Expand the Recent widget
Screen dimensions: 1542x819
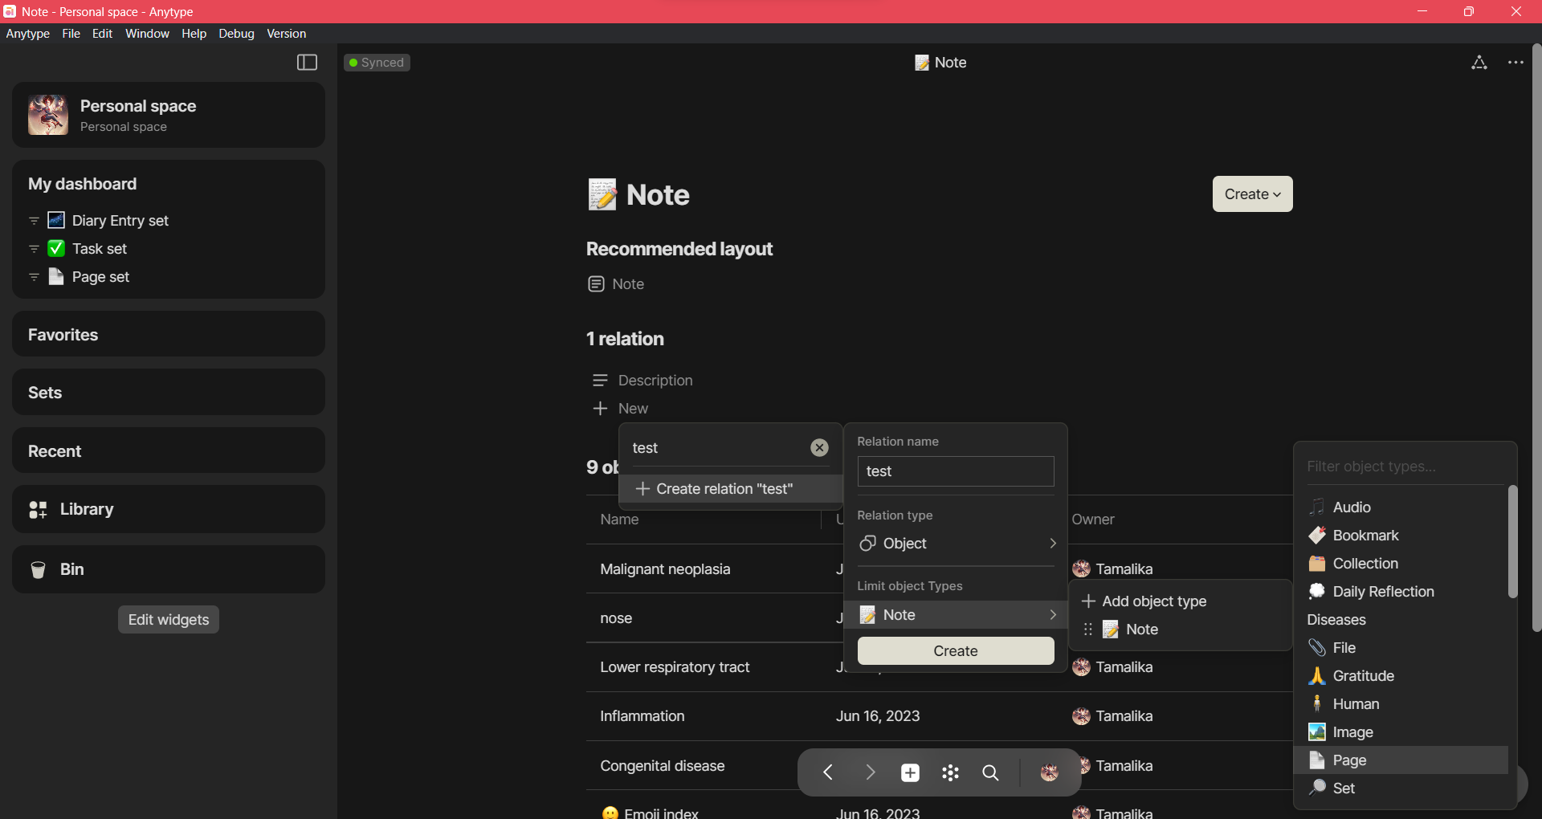(169, 451)
